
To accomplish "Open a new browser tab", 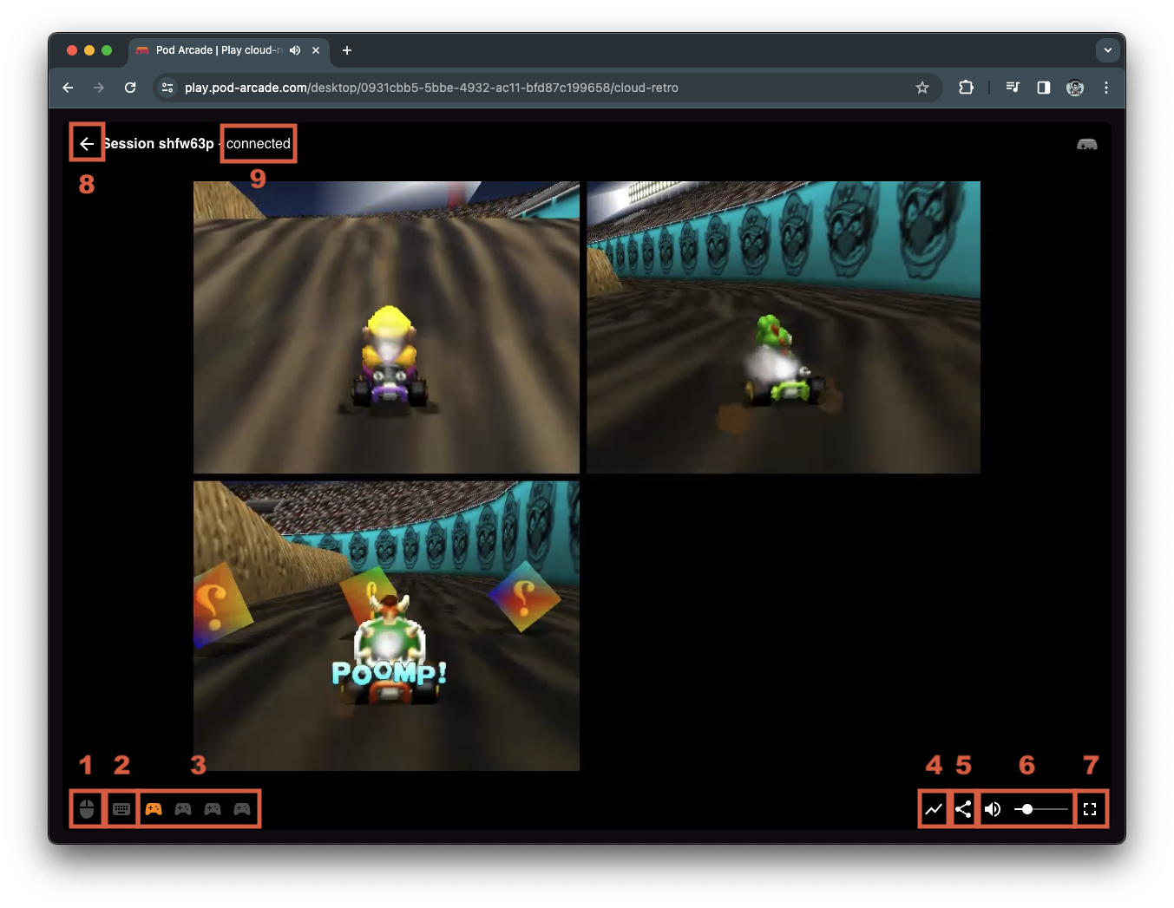I will tap(347, 50).
